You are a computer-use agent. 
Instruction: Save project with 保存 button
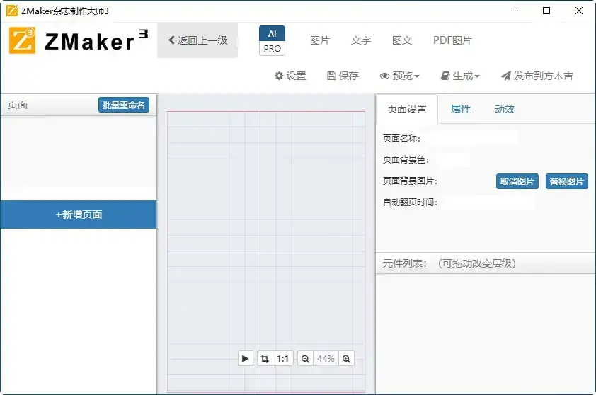(x=343, y=76)
